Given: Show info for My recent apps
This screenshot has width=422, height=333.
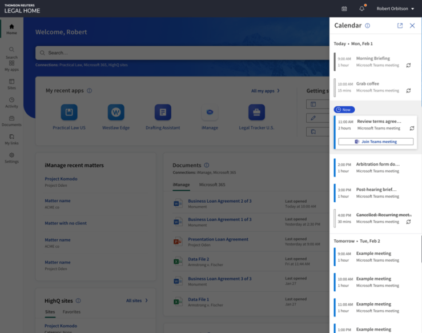Looking at the screenshot, I should click(89, 91).
